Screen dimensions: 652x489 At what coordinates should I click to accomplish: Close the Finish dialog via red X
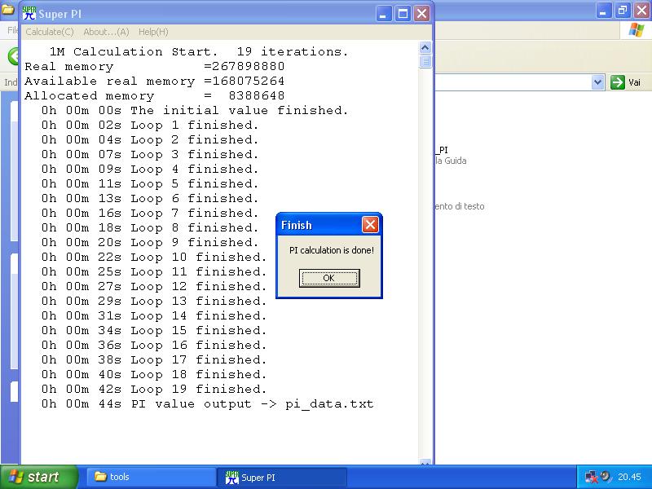(370, 225)
